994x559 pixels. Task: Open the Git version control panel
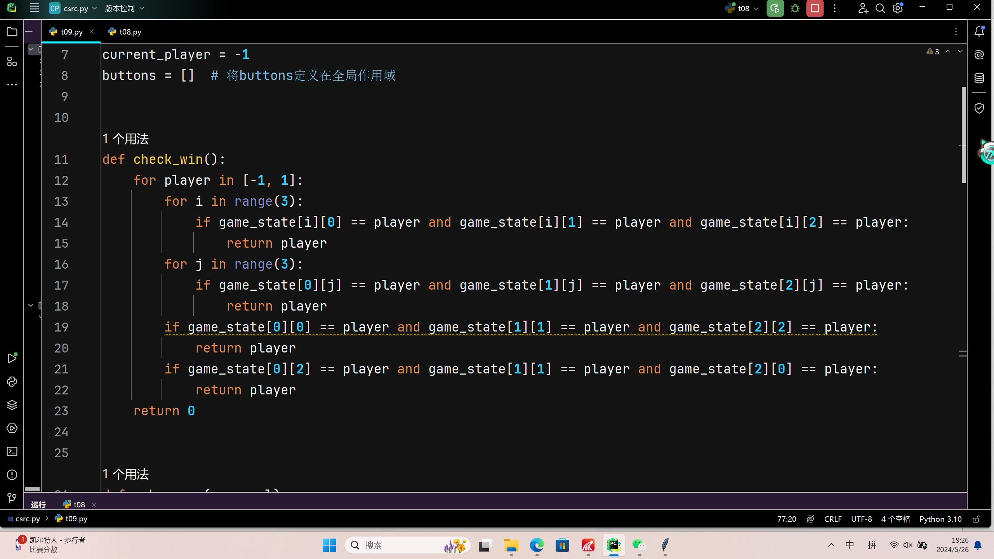(x=12, y=498)
